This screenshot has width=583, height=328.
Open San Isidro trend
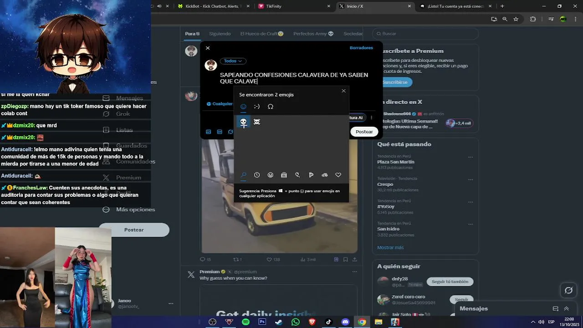click(x=389, y=229)
